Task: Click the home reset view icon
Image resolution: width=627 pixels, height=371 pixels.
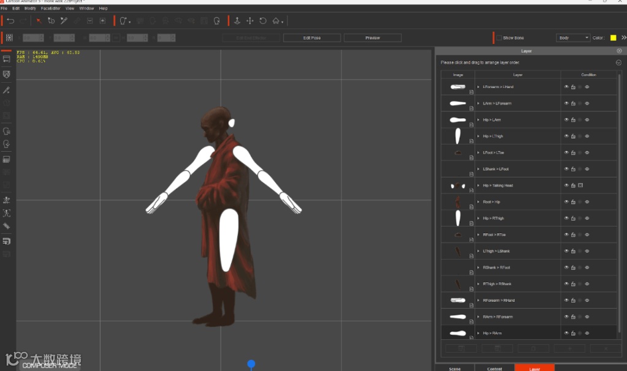Action: 276,21
